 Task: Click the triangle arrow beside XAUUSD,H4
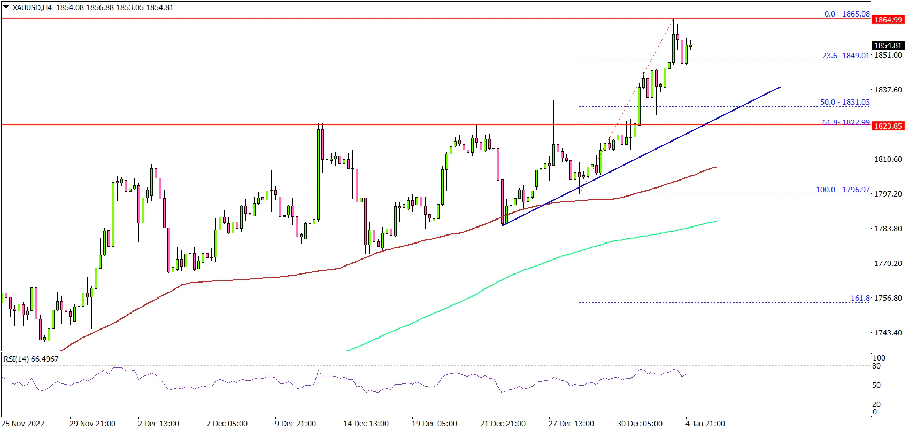(x=6, y=7)
